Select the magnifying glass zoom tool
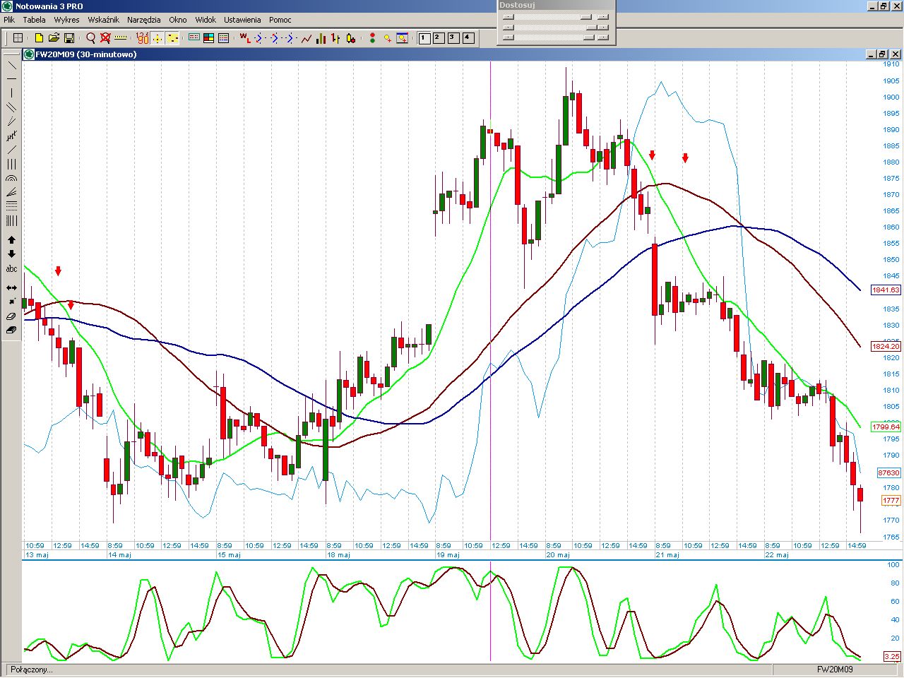 pos(90,38)
